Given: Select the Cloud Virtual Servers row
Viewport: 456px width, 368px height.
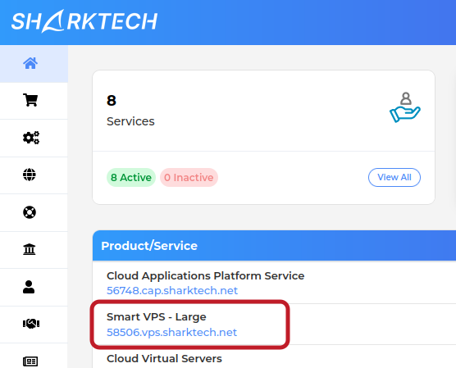Looking at the screenshot, I should point(274,357).
